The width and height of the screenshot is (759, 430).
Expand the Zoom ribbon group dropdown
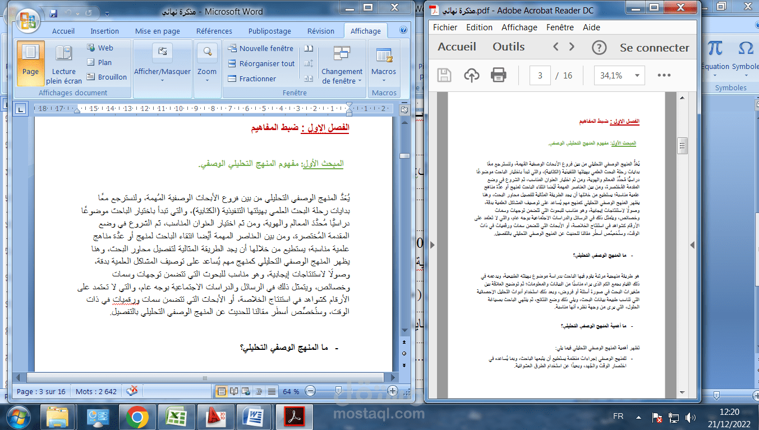[x=207, y=64]
